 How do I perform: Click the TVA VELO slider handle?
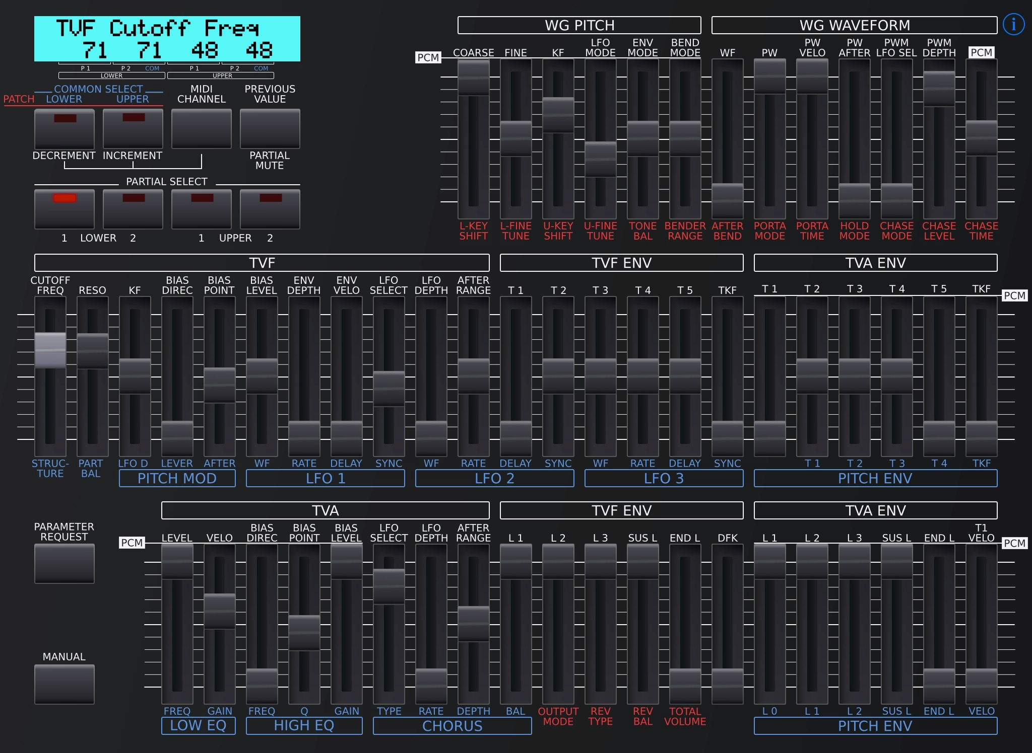coord(220,611)
